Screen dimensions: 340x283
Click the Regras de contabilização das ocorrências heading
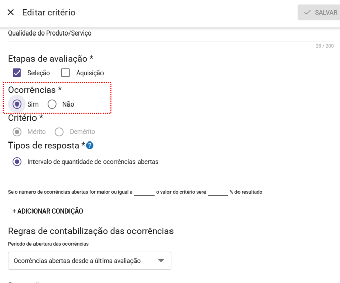point(91,231)
